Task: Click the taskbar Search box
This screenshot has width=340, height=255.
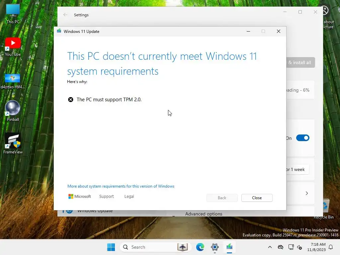Action: pyautogui.click(x=155, y=247)
